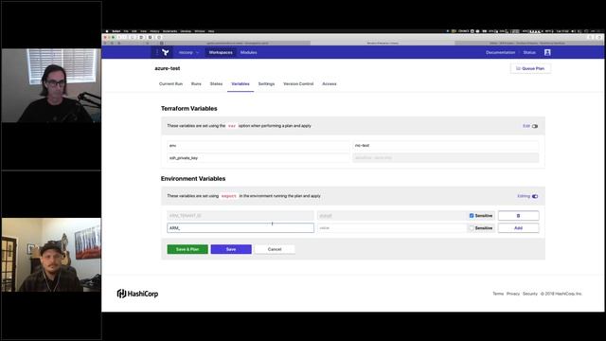606x341 pixels.
Task: Cancel the environment variable edit
Action: click(275, 249)
